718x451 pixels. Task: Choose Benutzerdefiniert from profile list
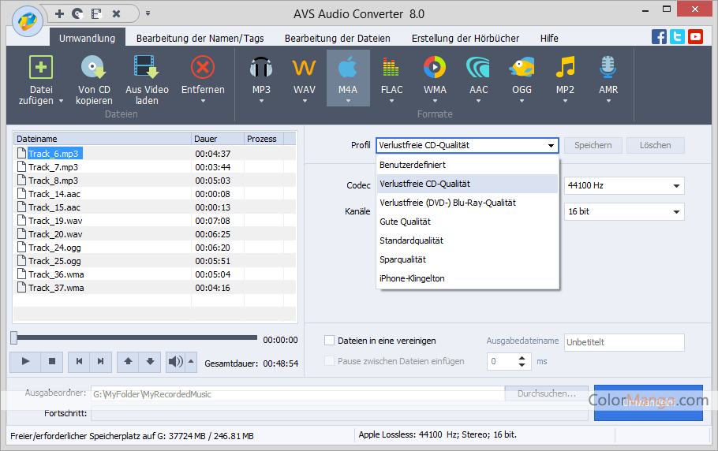coord(467,165)
